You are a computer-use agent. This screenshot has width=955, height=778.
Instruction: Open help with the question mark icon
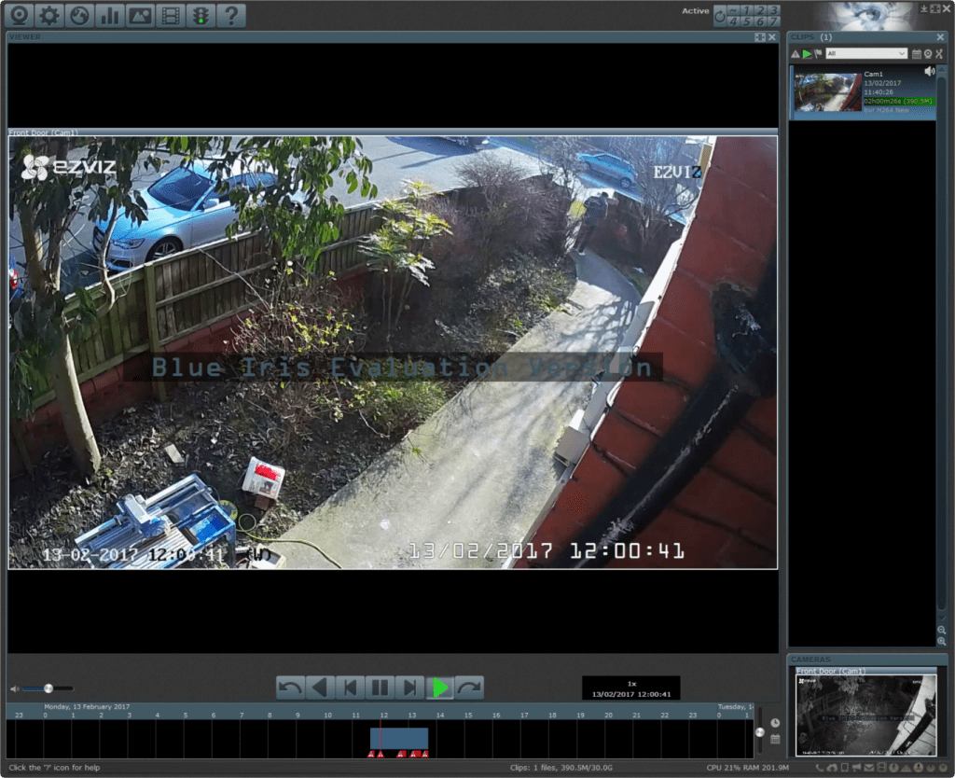230,15
